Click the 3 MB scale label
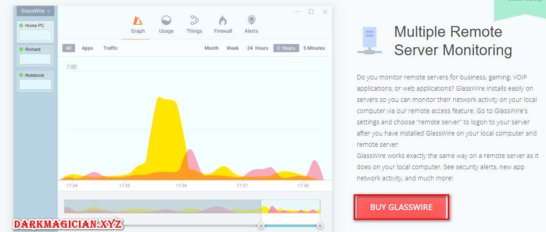Image resolution: width=546 pixels, height=232 pixels. point(71,67)
